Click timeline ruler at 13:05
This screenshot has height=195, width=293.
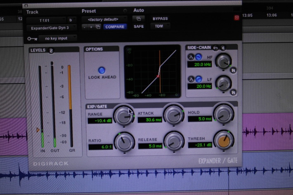(247, 15)
